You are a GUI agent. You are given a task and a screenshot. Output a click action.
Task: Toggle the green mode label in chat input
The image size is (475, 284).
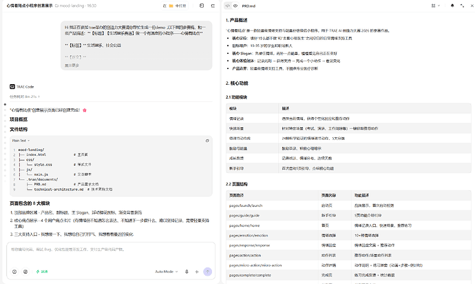click(x=42, y=272)
